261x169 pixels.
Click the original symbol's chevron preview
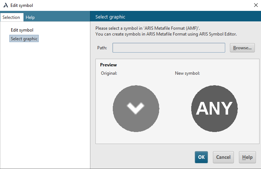point(136,108)
